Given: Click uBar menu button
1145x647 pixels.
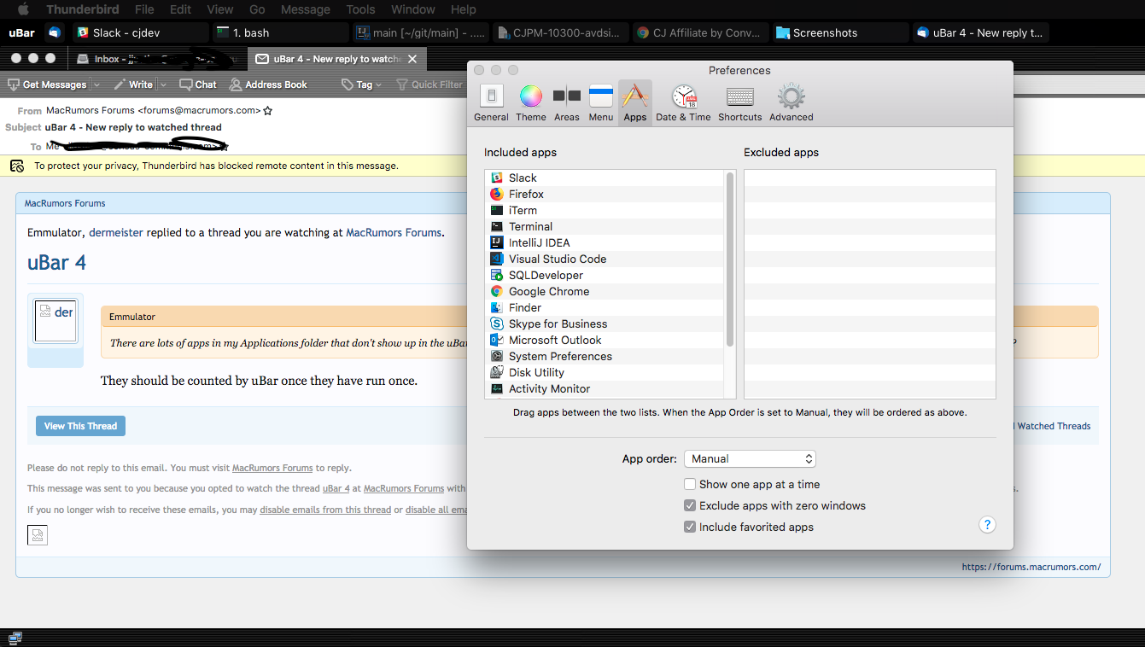Looking at the screenshot, I should click(22, 32).
